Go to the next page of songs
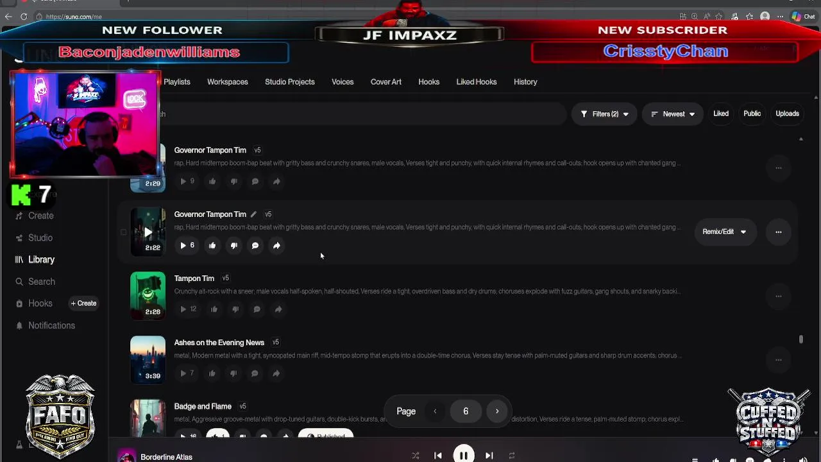The width and height of the screenshot is (821, 462). (x=497, y=411)
